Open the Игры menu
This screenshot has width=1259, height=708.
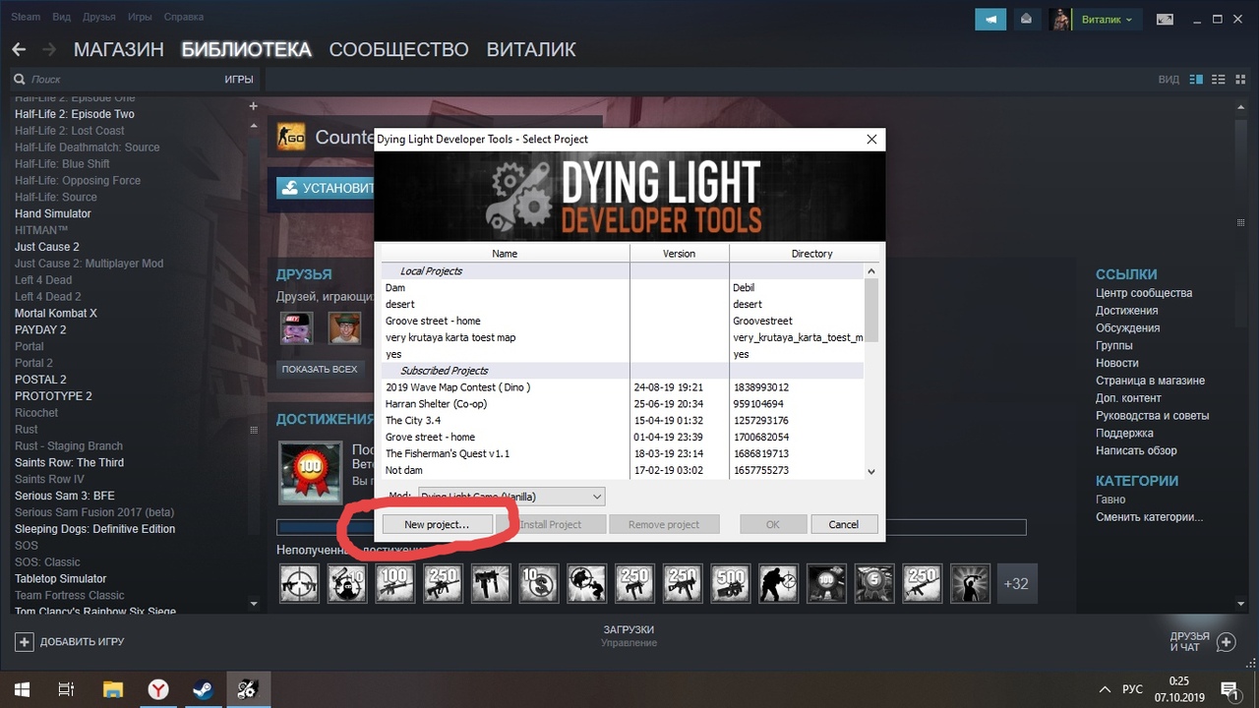point(140,17)
